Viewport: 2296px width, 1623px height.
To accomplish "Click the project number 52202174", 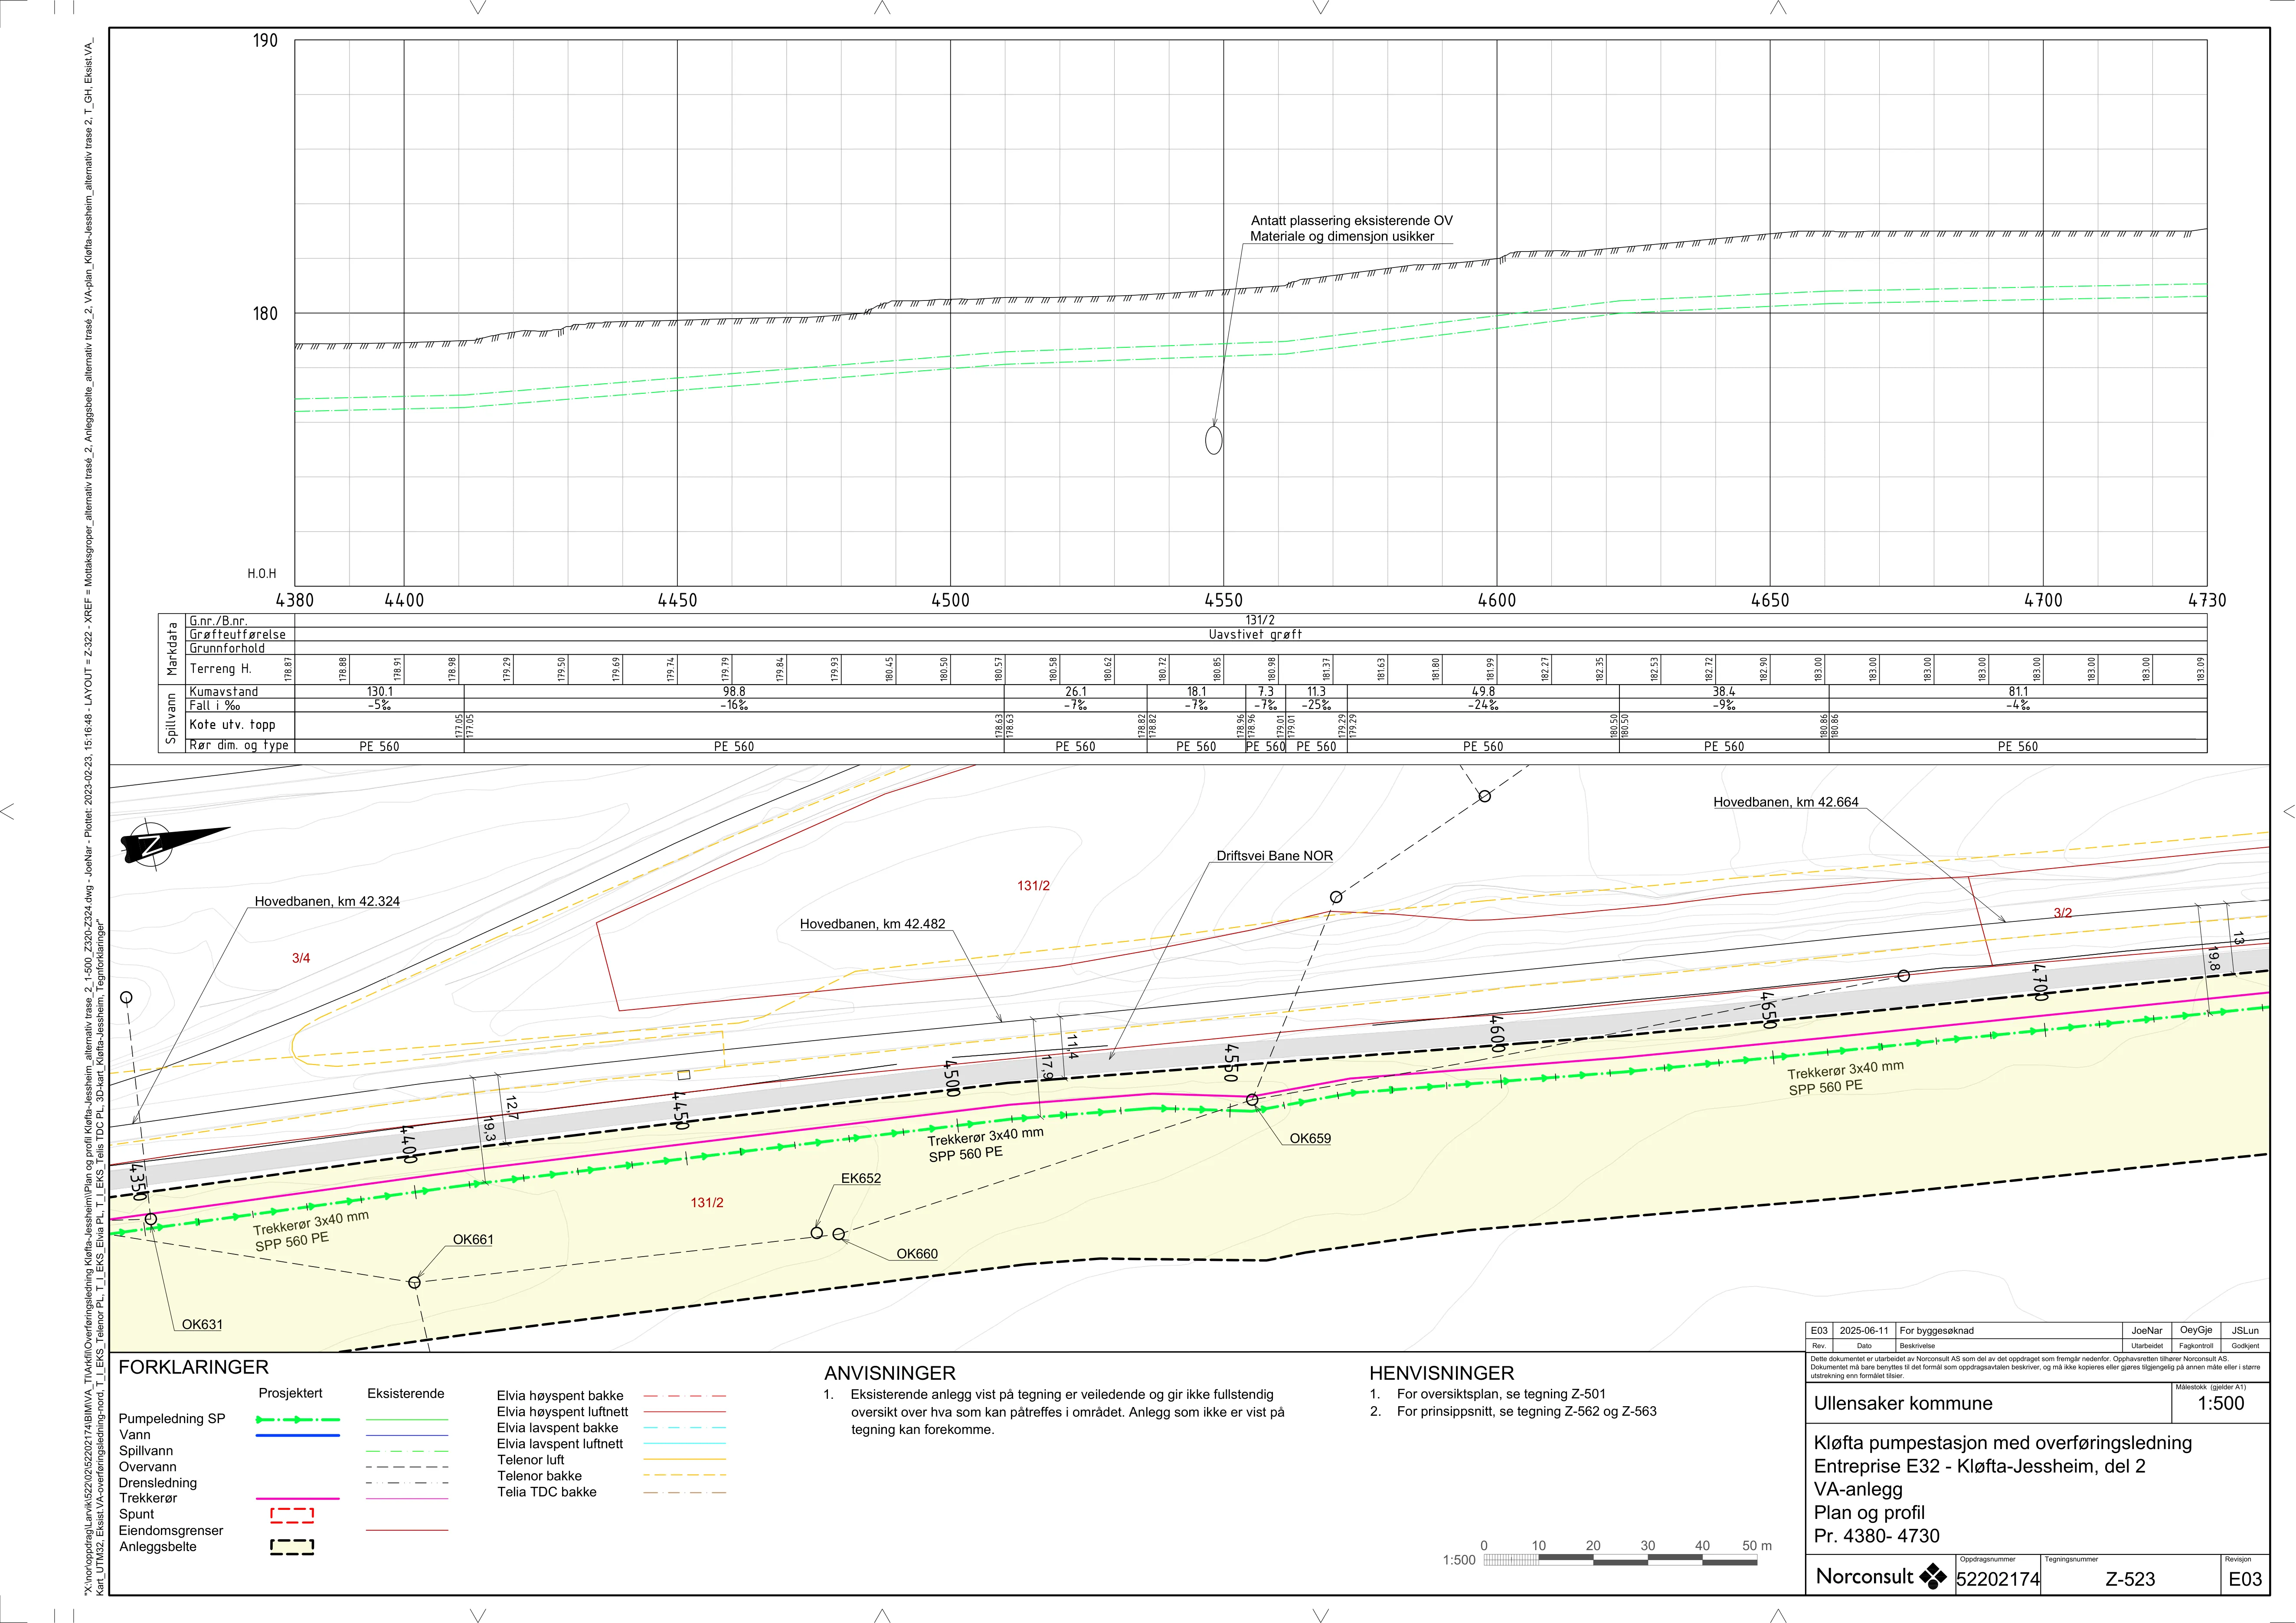I will click(1998, 1580).
